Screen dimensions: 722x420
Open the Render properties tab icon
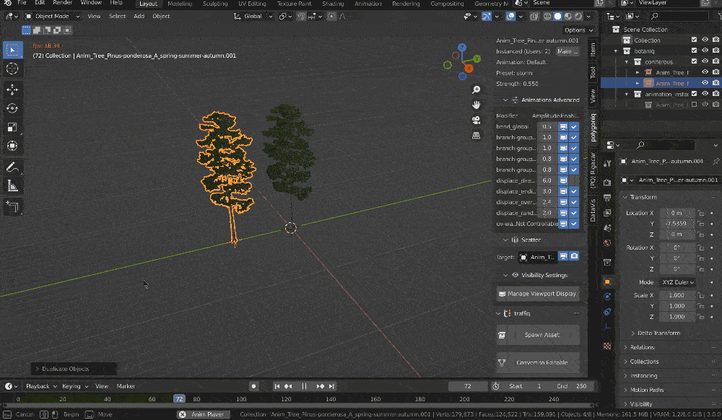click(x=607, y=182)
